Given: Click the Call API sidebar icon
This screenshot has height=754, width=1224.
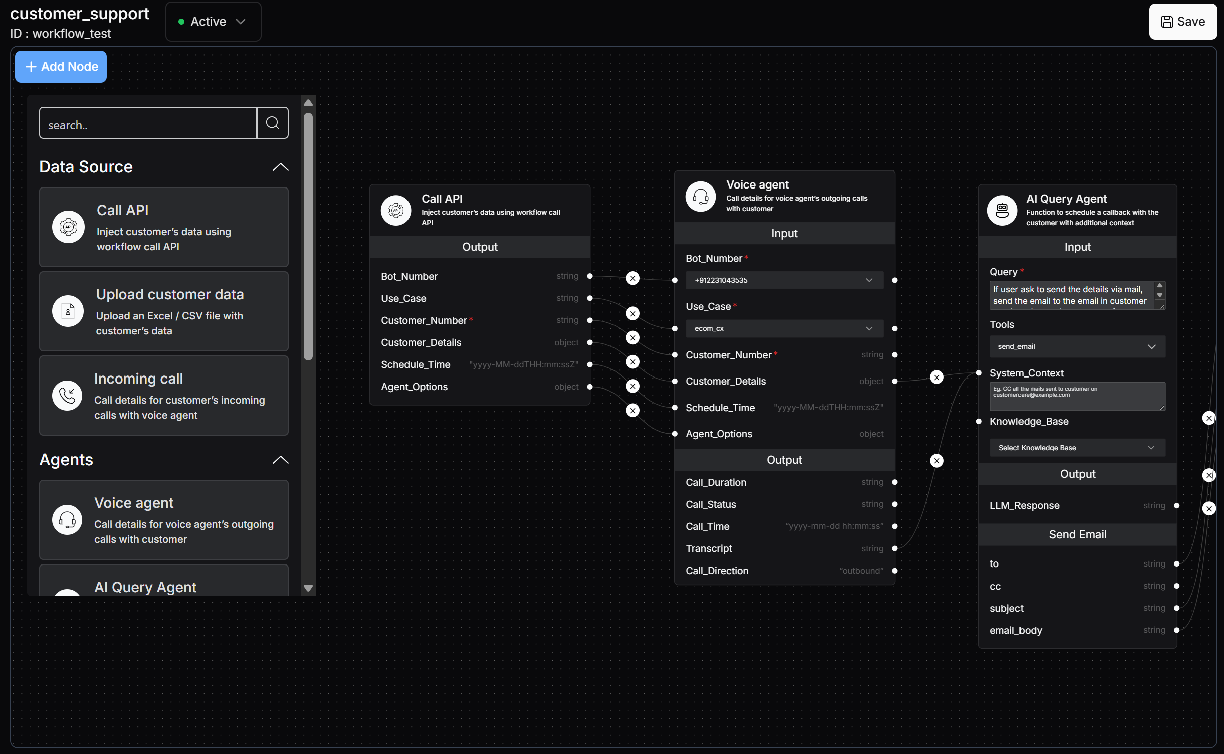Looking at the screenshot, I should (x=68, y=227).
